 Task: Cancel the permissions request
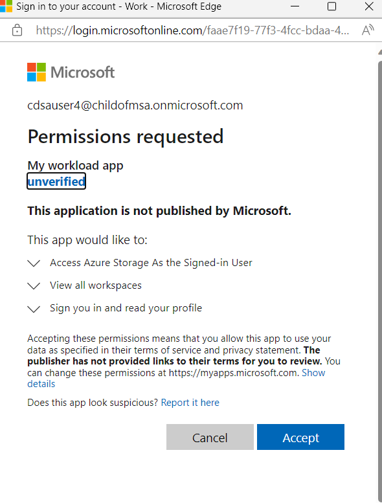tap(210, 437)
